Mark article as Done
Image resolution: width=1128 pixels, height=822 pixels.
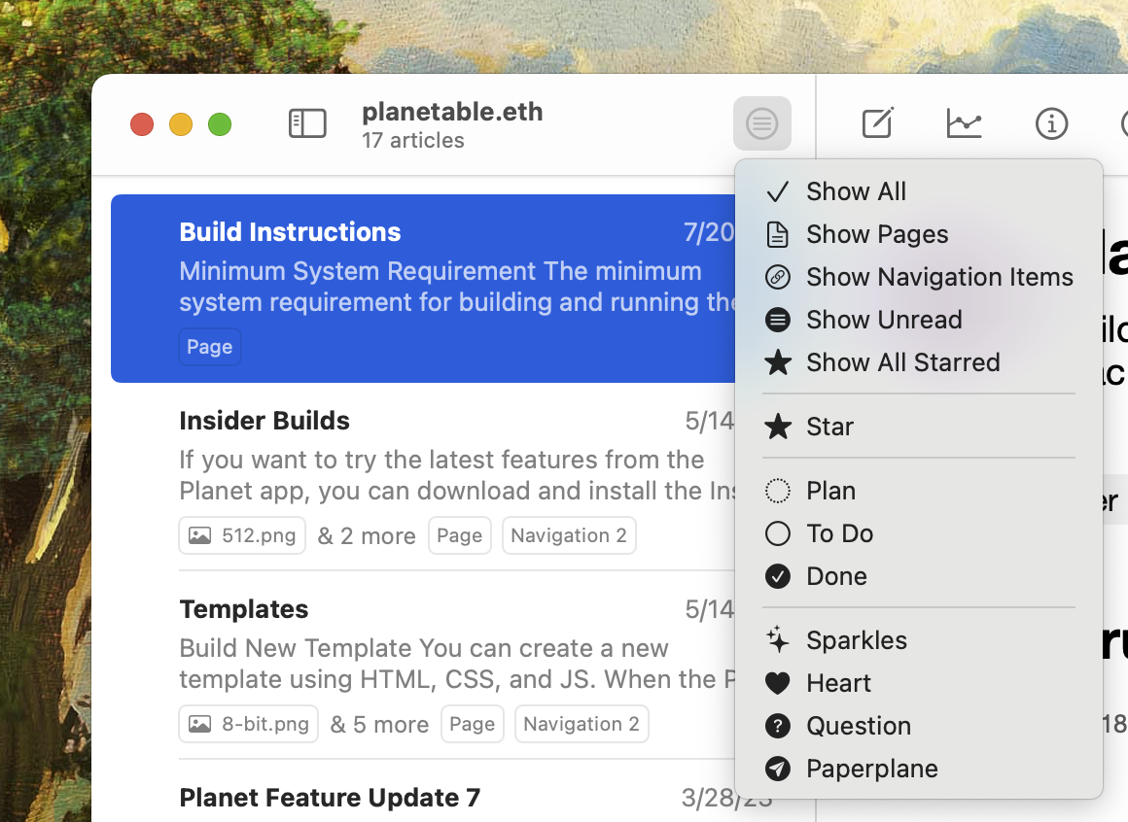[836, 576]
